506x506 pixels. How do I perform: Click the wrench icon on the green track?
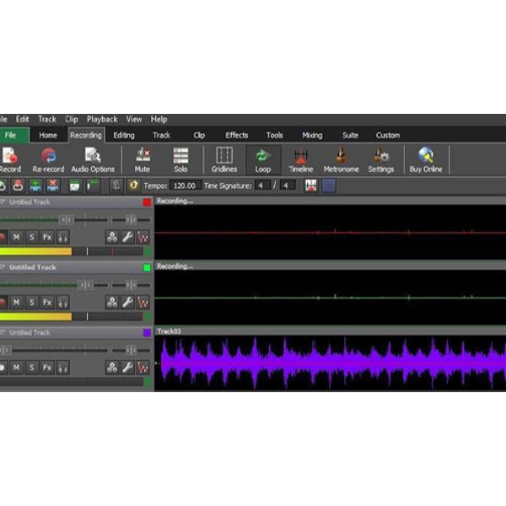click(127, 303)
